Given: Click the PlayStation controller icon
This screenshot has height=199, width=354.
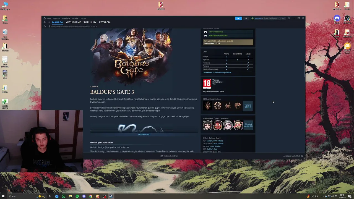Looking at the screenshot, I should click(x=205, y=36).
